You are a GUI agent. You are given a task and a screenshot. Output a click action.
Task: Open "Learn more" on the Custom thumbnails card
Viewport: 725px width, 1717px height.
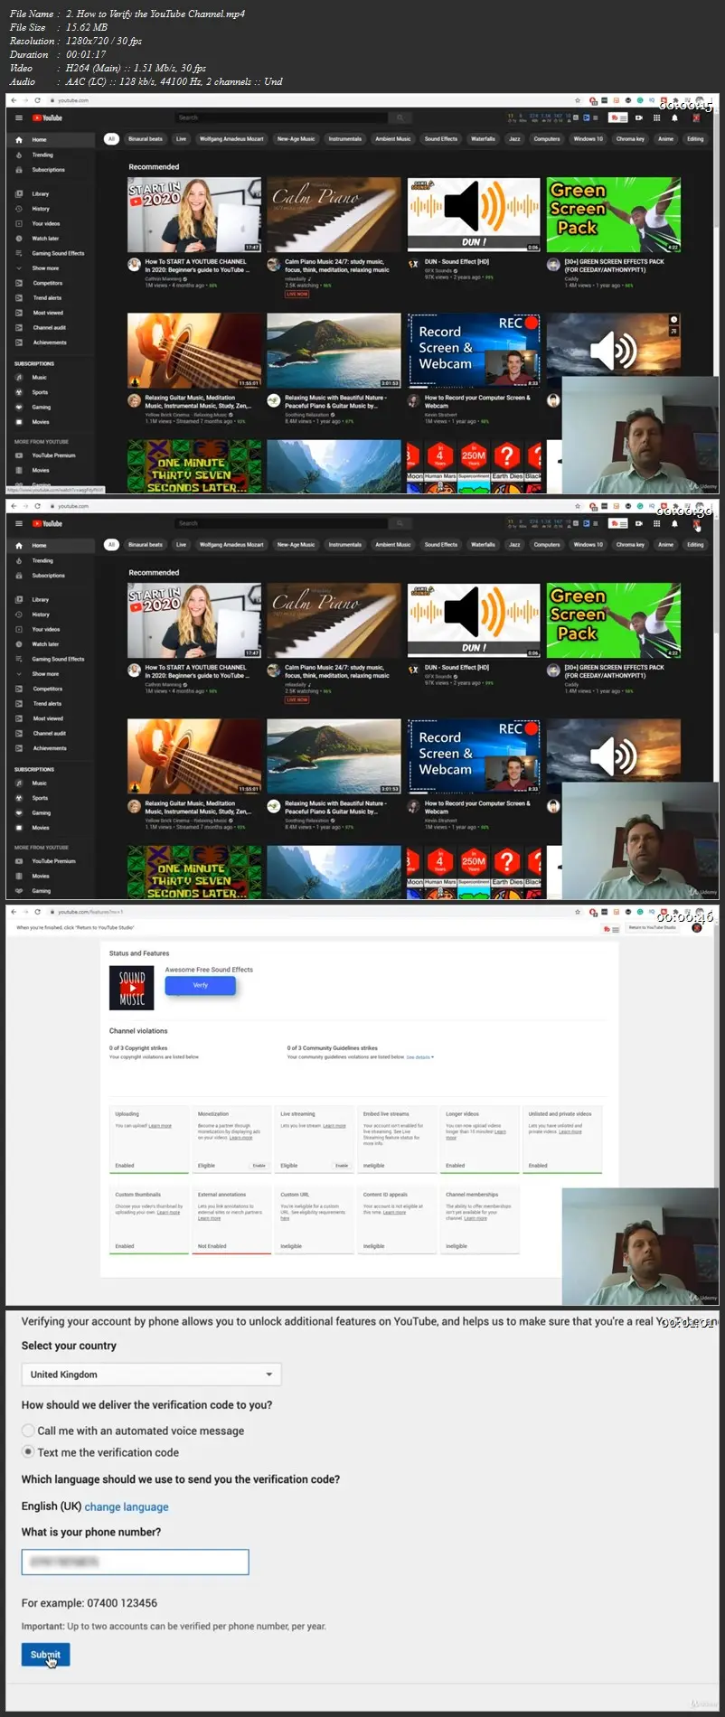pos(168,1213)
